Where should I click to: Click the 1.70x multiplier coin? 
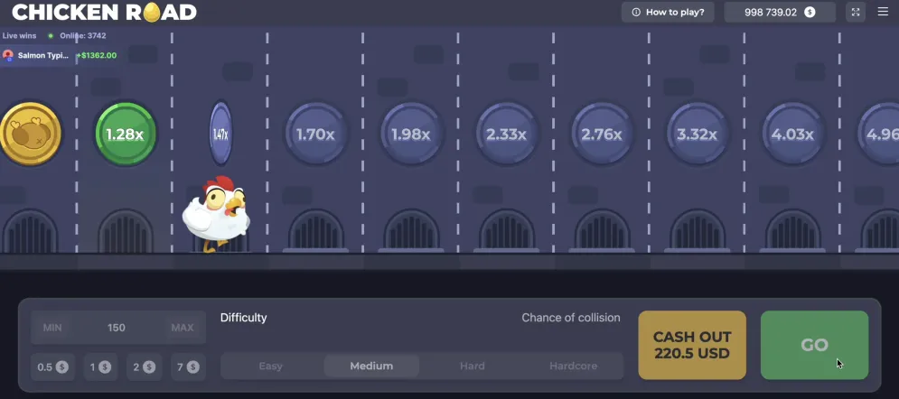(315, 135)
